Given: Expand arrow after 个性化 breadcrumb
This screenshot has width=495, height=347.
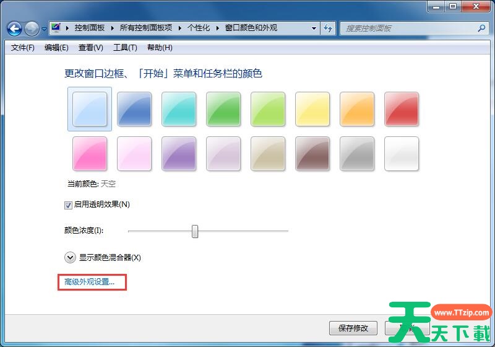Looking at the screenshot, I should click(x=218, y=28).
